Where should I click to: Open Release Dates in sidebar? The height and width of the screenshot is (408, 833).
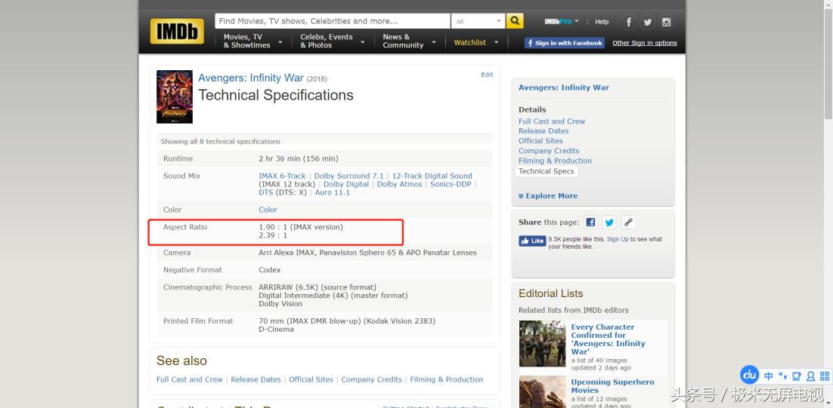click(x=543, y=131)
